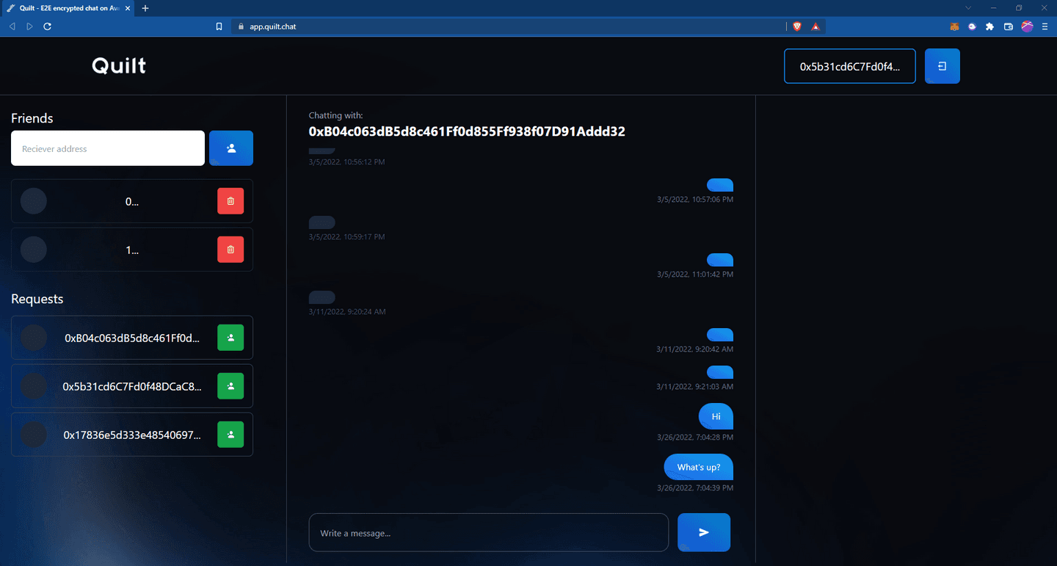The width and height of the screenshot is (1057, 566).
Task: Click the add friend button beside the receiver address field
Action: pos(231,148)
